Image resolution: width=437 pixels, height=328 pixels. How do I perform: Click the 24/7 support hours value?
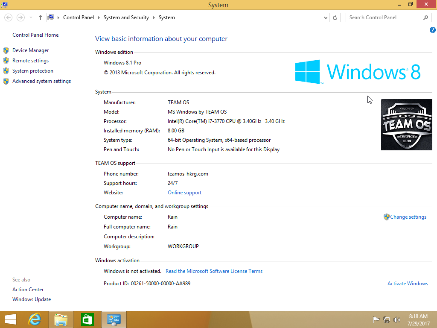click(172, 183)
